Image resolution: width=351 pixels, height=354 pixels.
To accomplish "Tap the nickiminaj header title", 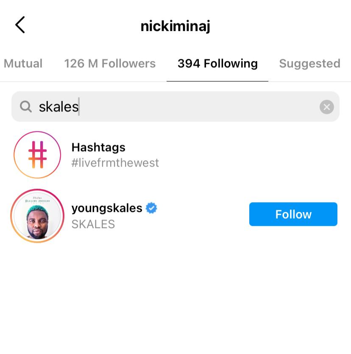I will 175,26.
